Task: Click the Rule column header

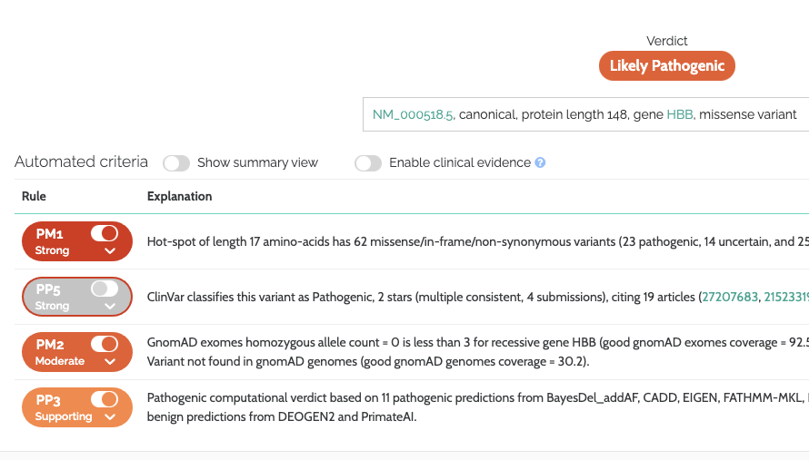Action: click(x=34, y=196)
